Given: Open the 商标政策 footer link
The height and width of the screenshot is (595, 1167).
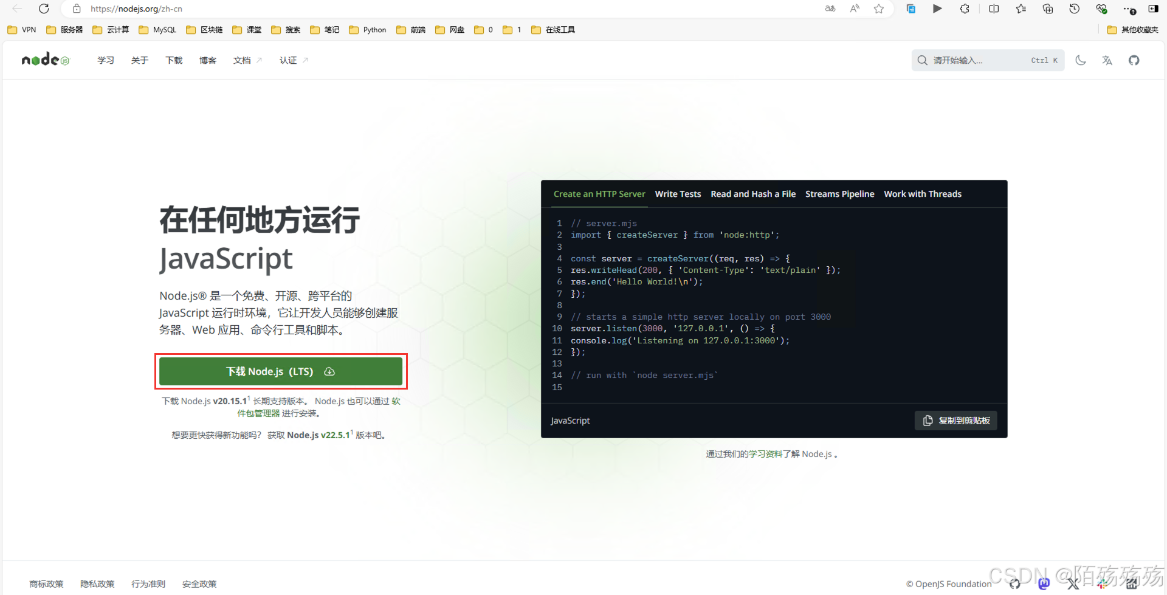Looking at the screenshot, I should pos(46,584).
